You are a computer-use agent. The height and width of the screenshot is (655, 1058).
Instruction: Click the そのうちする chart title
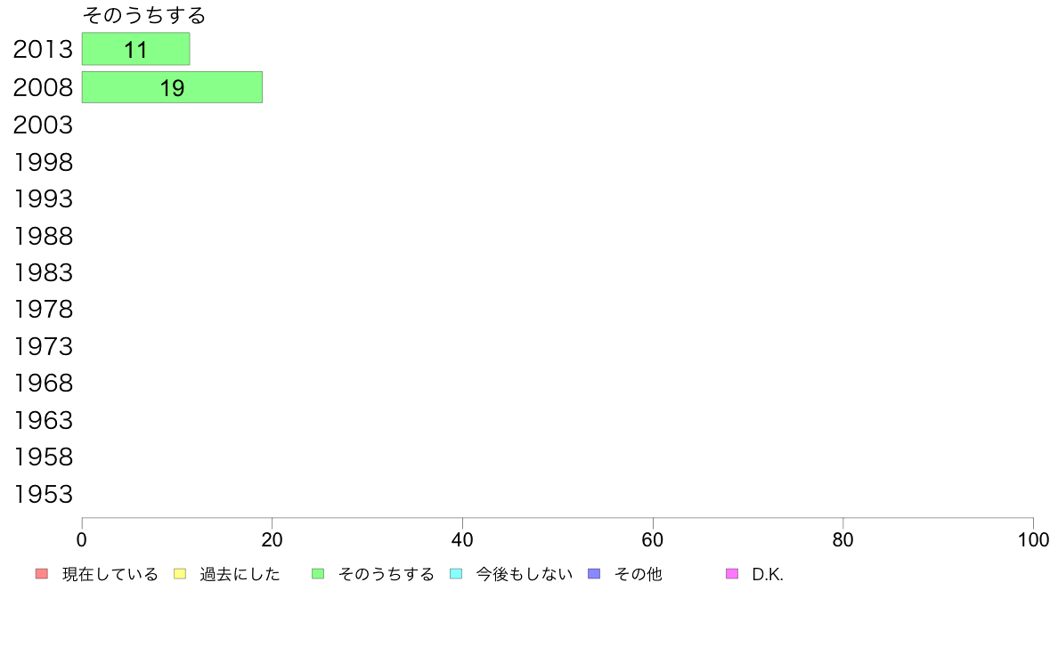click(143, 15)
